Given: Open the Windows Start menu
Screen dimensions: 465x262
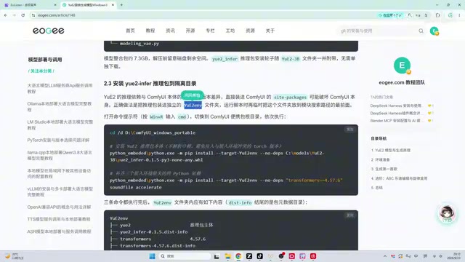Looking at the screenshot, I should pos(152,256).
